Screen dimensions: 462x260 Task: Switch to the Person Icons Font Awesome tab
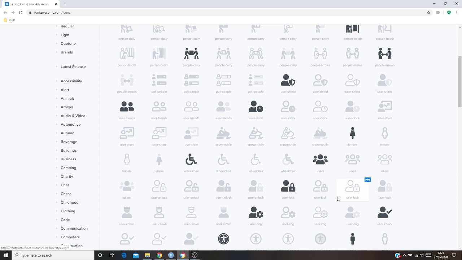click(x=31, y=4)
